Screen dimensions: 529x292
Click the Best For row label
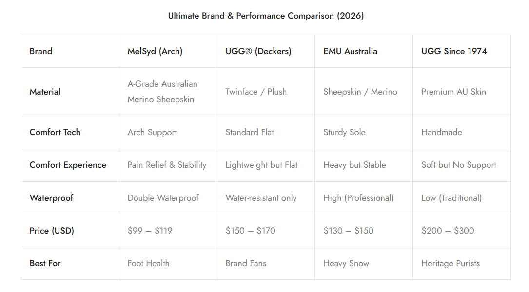[45, 263]
